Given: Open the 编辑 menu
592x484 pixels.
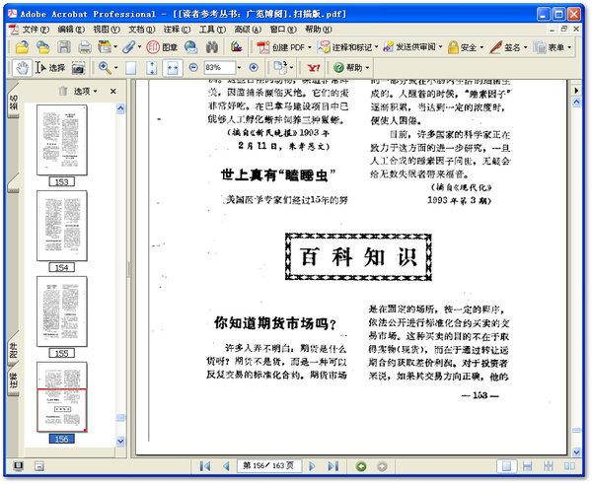Looking at the screenshot, I should coord(71,29).
